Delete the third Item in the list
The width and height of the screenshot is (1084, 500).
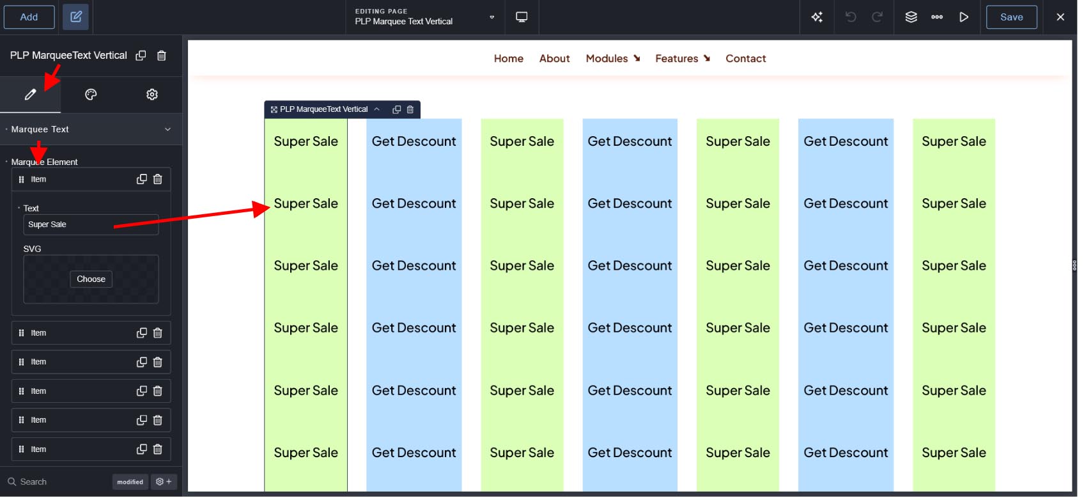158,363
